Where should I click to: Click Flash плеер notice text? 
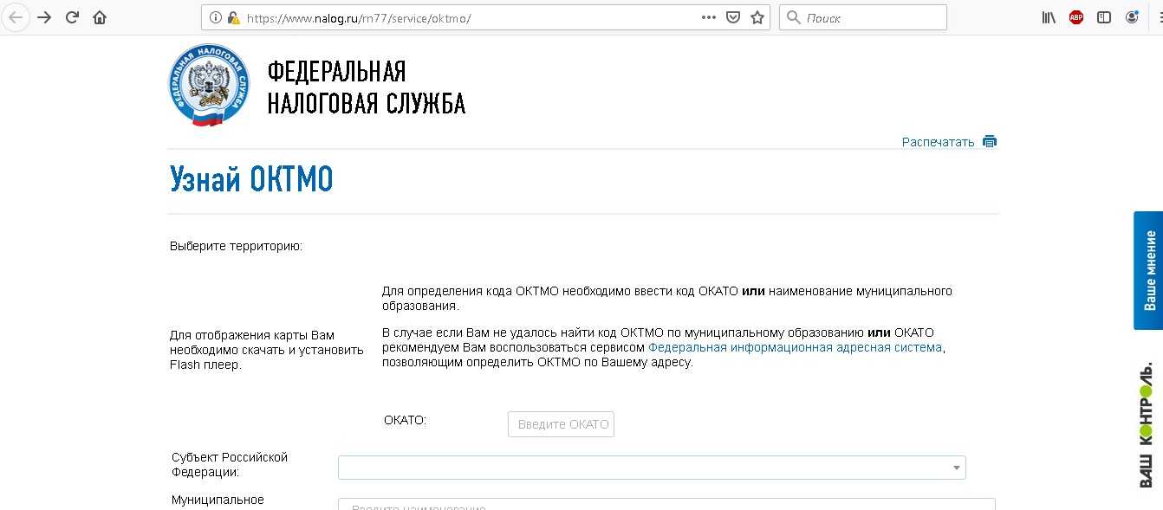click(x=266, y=350)
